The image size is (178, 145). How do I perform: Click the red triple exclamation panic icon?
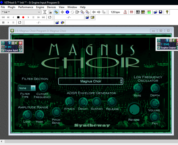(132, 12)
